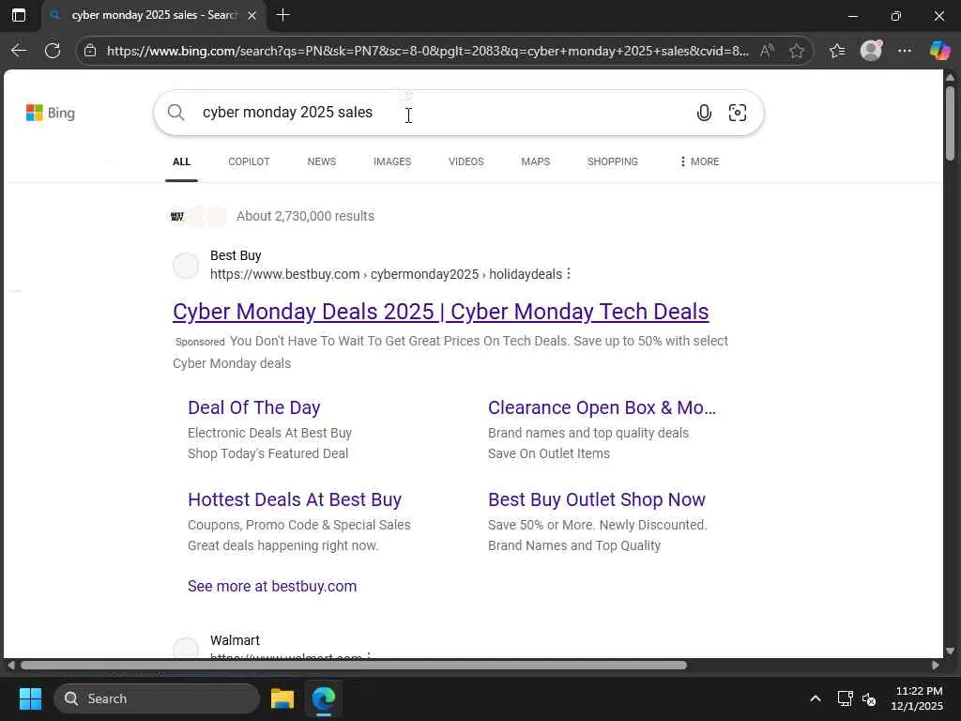Close the cyber monday search tab

252,16
